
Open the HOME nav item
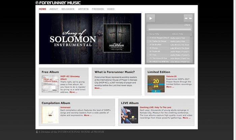point(42,9)
